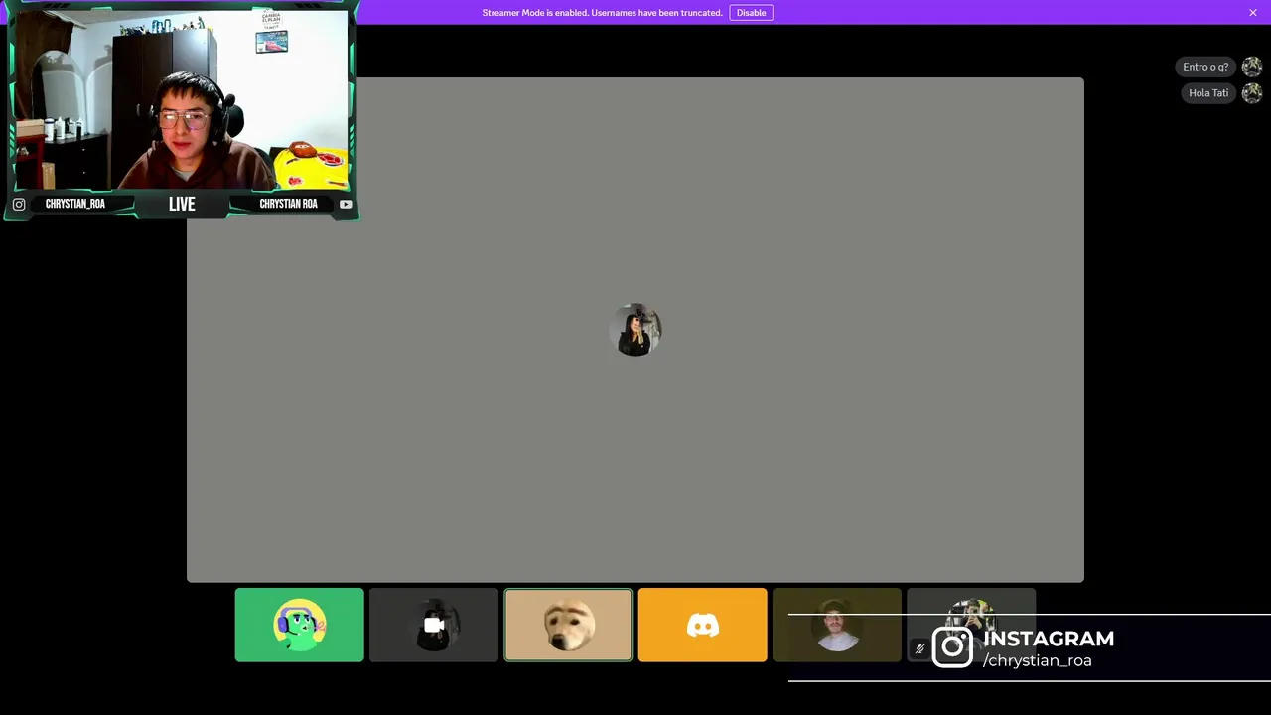Click the streamer webcam feed
Screen dimensions: 1271x715
pyautogui.click(x=181, y=99)
